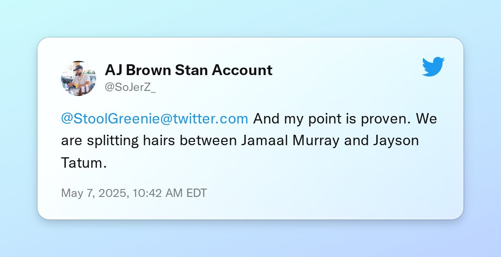Click the @SoJerZ_ handle
Image resolution: width=501 pixels, height=257 pixels.
pyautogui.click(x=130, y=88)
